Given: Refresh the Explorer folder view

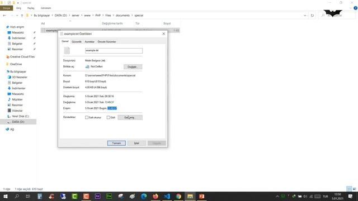Looking at the screenshot, I should click(312, 15).
